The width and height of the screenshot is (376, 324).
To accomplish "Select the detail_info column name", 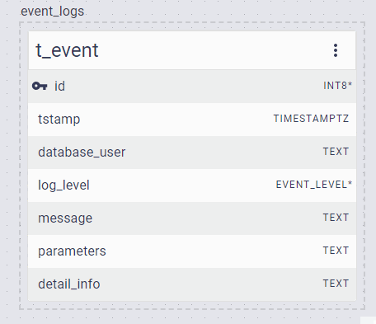I will point(69,284).
